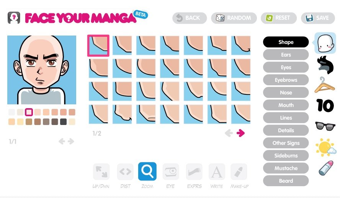Choose the chin shape thumbnail with dimple
The image size is (340, 198).
tap(241, 45)
